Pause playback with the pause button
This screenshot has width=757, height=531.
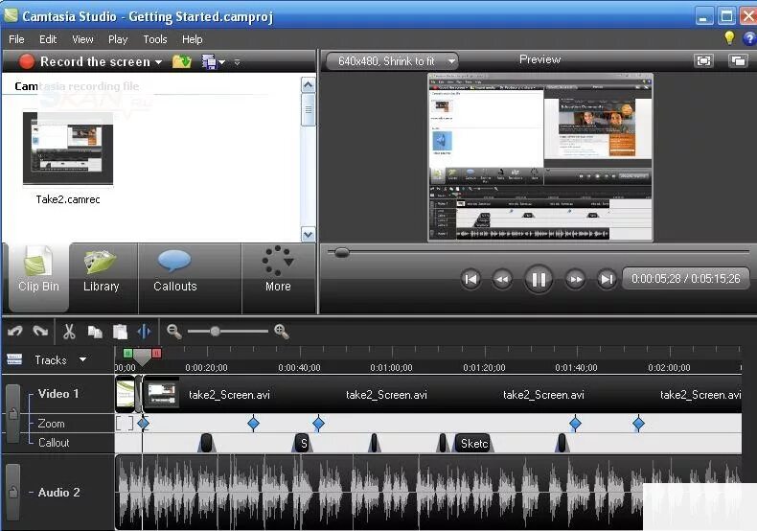click(x=539, y=279)
